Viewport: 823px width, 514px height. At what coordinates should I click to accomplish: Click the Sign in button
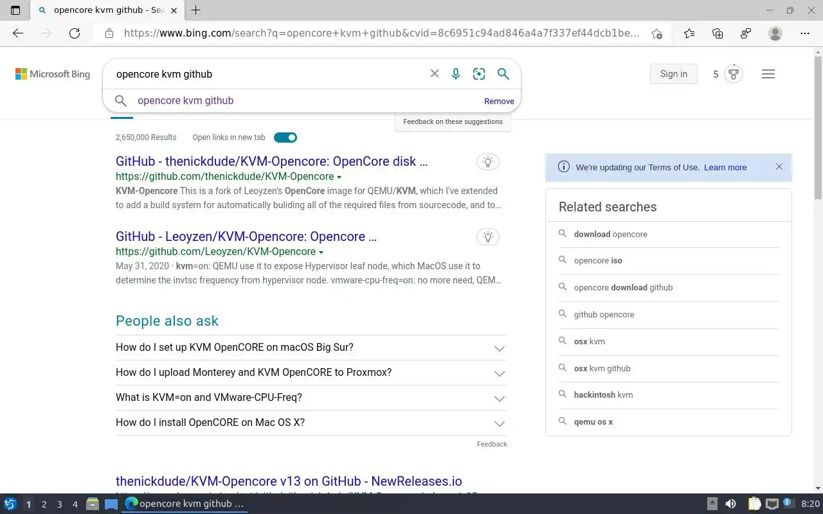[673, 74]
